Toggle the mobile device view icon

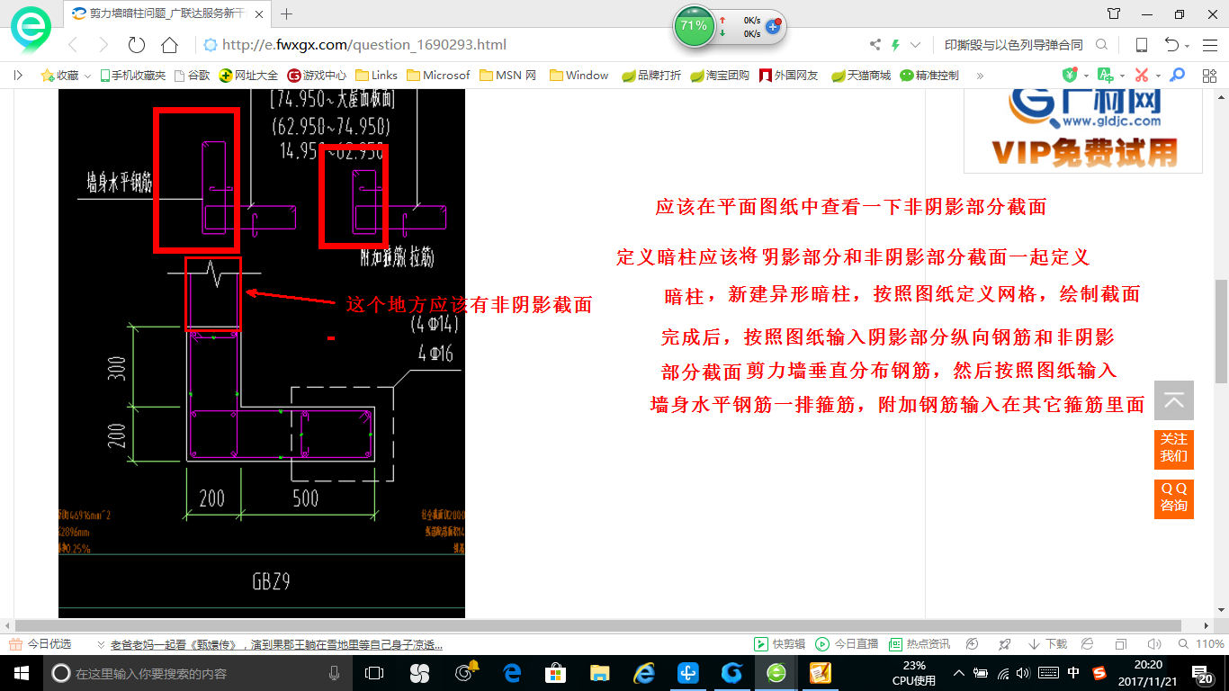(1141, 45)
